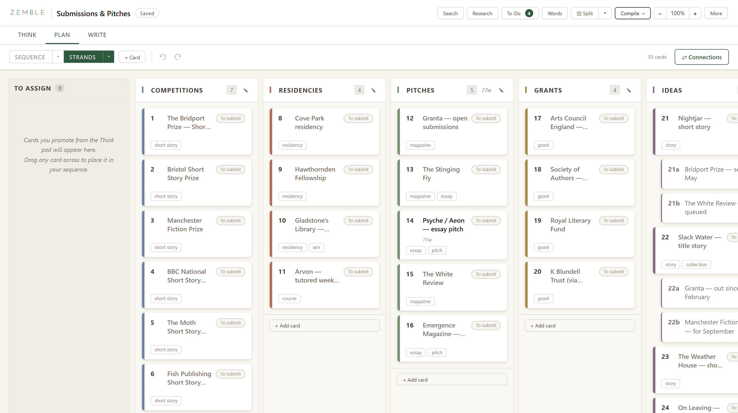Open the Write tab

coord(97,35)
